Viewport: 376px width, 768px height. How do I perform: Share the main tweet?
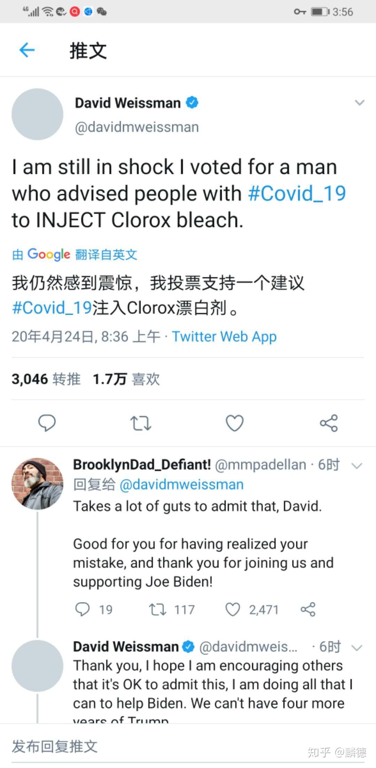329,423
